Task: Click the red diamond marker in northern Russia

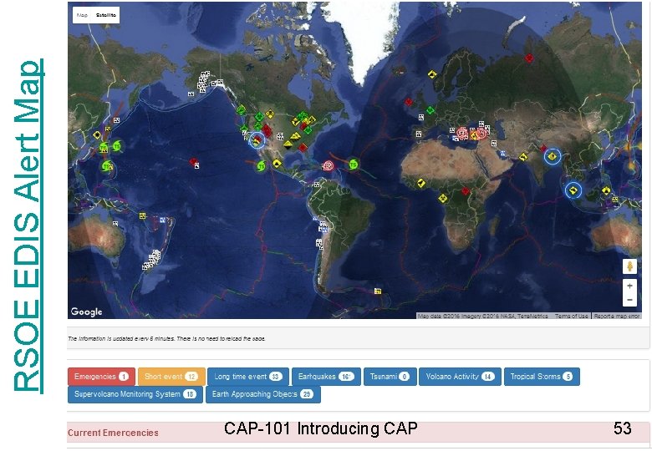Action: pyautogui.click(x=529, y=58)
